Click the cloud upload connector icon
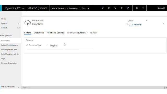 (x=27, y=23)
